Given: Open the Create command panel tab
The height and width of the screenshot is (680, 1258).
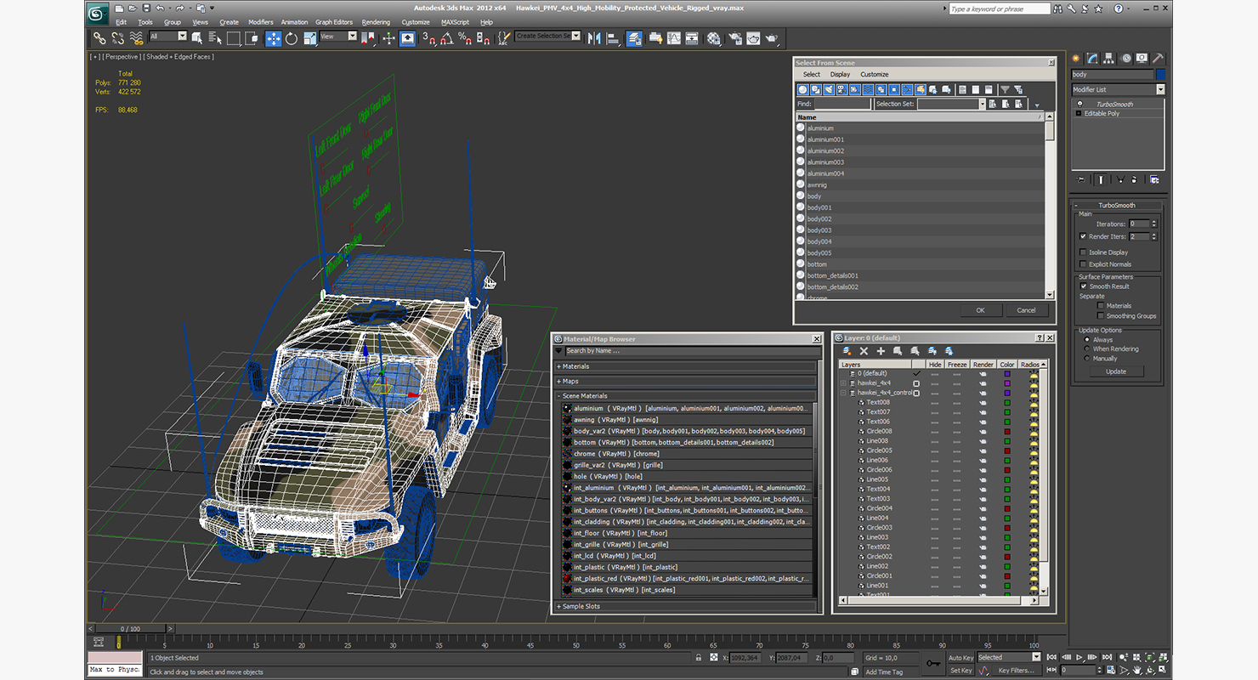Looking at the screenshot, I should point(1076,59).
